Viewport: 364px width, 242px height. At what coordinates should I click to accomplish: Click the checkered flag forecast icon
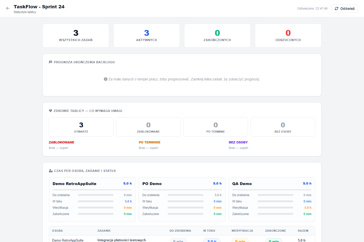tap(51, 62)
